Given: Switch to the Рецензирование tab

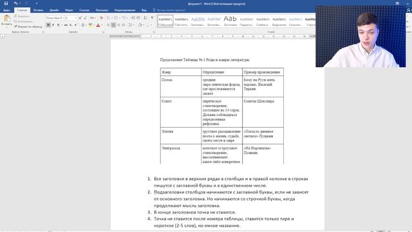Looking at the screenshot, I should click(x=125, y=10).
